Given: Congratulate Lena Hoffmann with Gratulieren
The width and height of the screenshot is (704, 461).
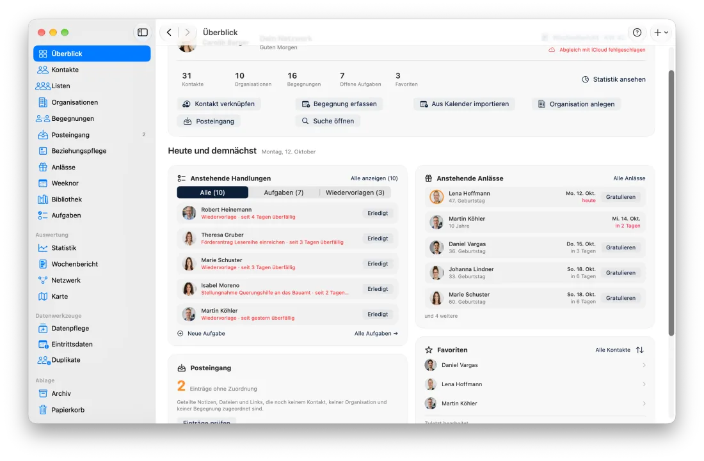Looking at the screenshot, I should pyautogui.click(x=621, y=197).
